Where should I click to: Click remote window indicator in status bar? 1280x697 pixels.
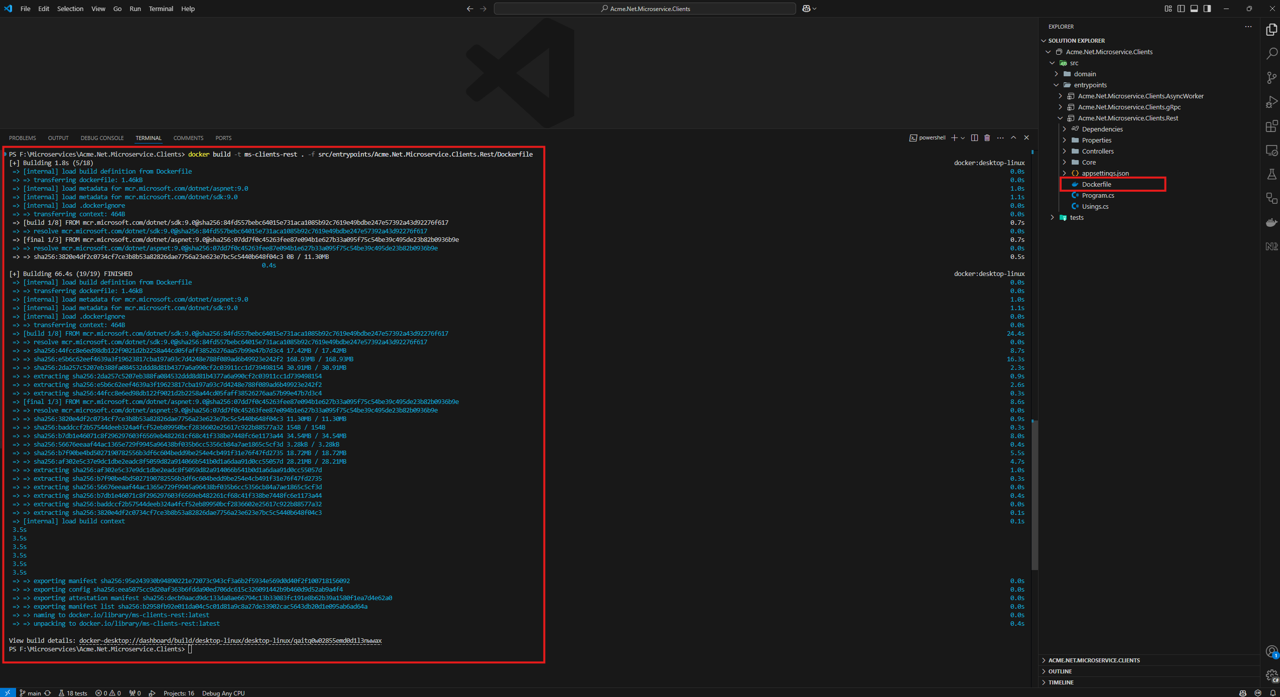[8, 692]
